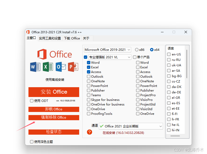This screenshot has height=154, width=207.
Task: Check Publisher in the suite list
Action: click(x=88, y=91)
